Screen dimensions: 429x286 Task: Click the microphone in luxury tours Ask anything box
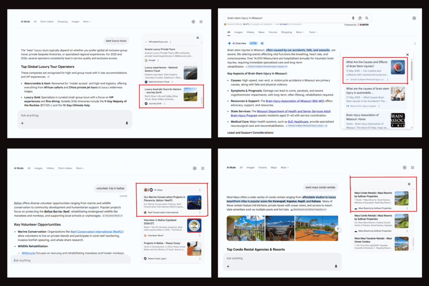click(x=127, y=123)
